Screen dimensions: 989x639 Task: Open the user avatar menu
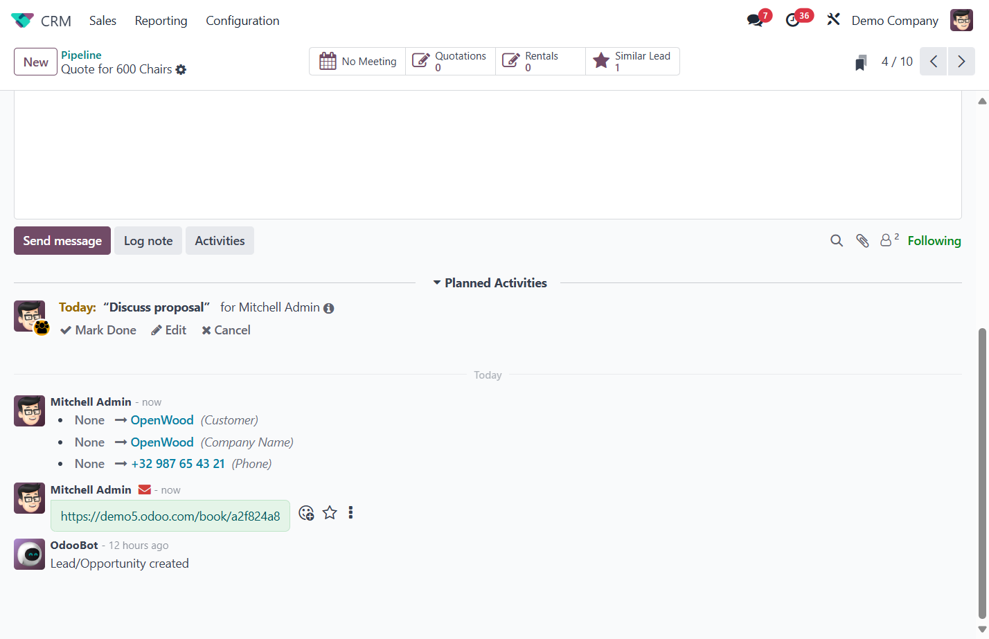pos(961,20)
